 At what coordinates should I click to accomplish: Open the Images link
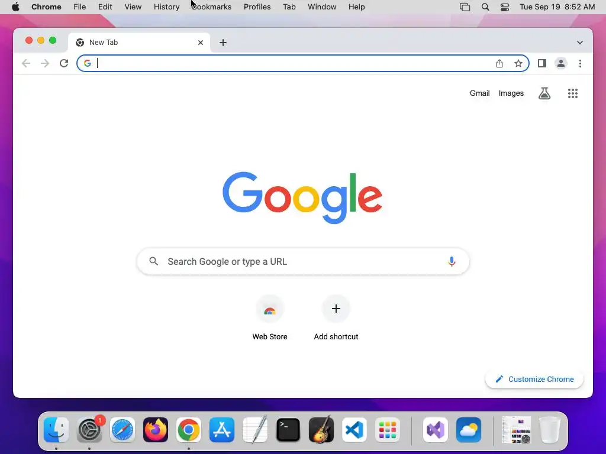pos(511,93)
